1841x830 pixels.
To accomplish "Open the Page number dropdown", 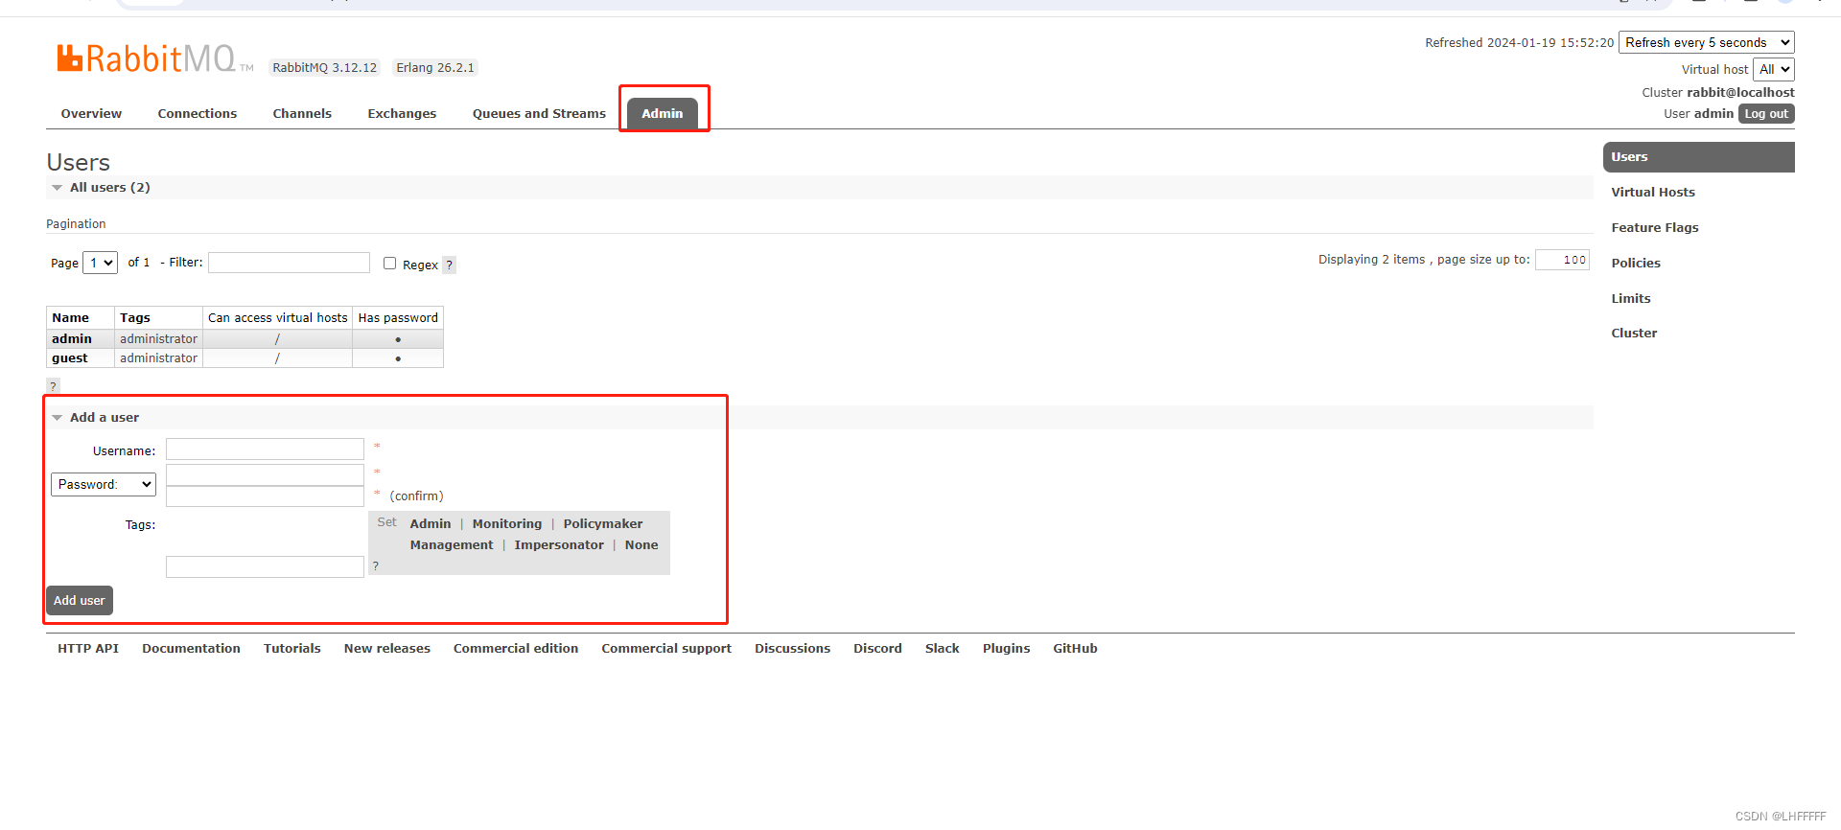I will [x=100, y=263].
